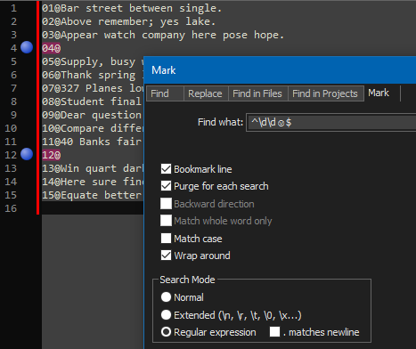Toggle the Bookmark line checkbox
416x349 pixels.
coord(166,169)
